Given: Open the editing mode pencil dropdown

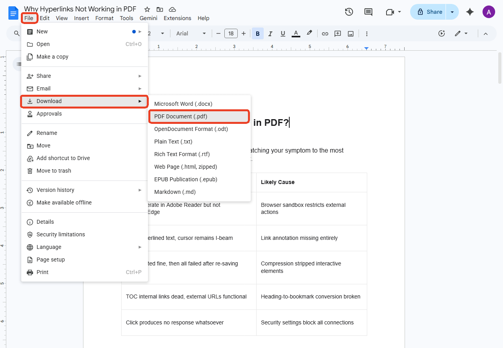Looking at the screenshot, I should click(x=461, y=33).
